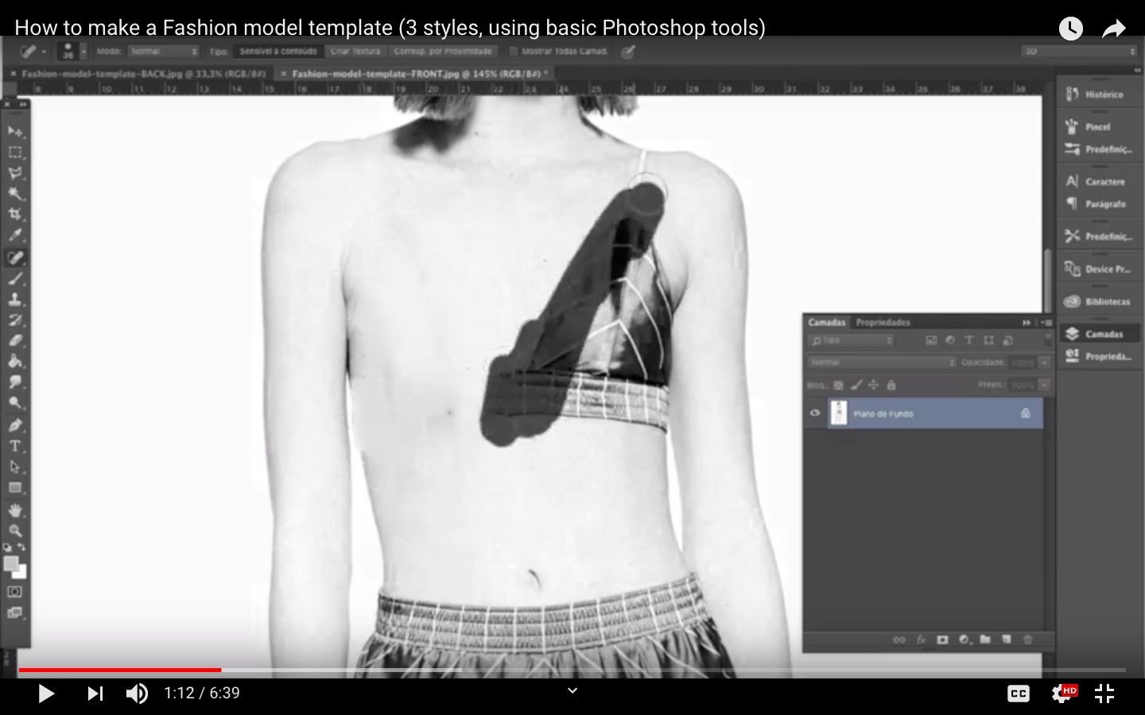Lock all with padlock icon beside Bloq.
Viewport: 1145px width, 715px height.
point(891,385)
